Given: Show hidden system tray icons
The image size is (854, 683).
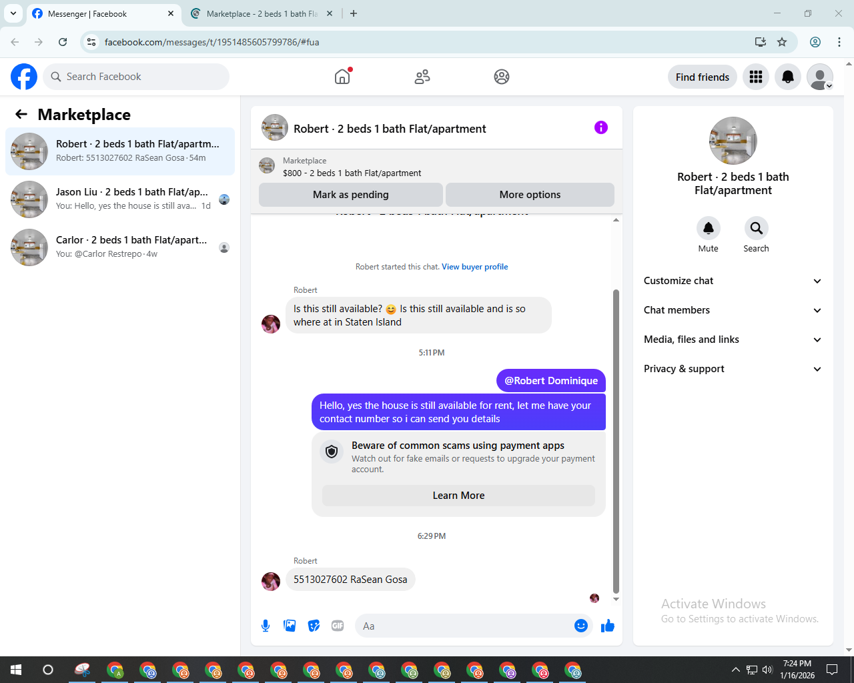Looking at the screenshot, I should [735, 670].
